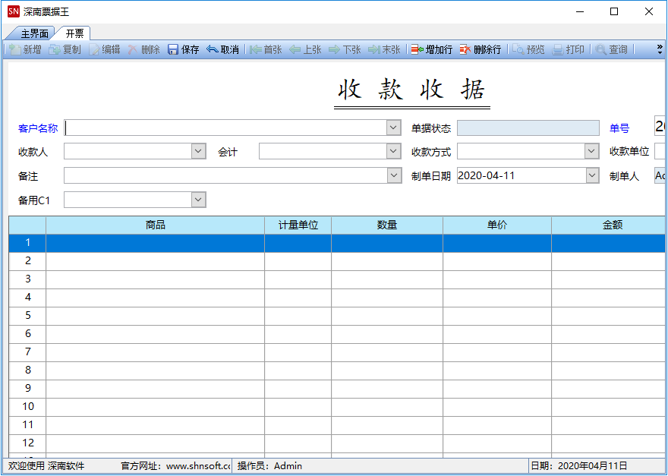
Task: Open the 收款人 dropdown arrow
Action: point(199,151)
